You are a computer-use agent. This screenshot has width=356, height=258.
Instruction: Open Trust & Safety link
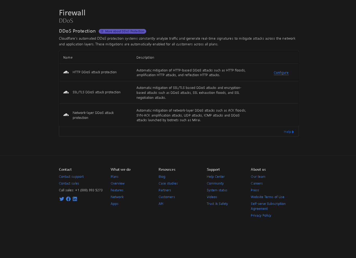pyautogui.click(x=217, y=204)
